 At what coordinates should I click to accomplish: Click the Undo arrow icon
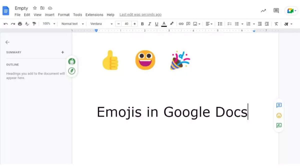[x=6, y=24]
